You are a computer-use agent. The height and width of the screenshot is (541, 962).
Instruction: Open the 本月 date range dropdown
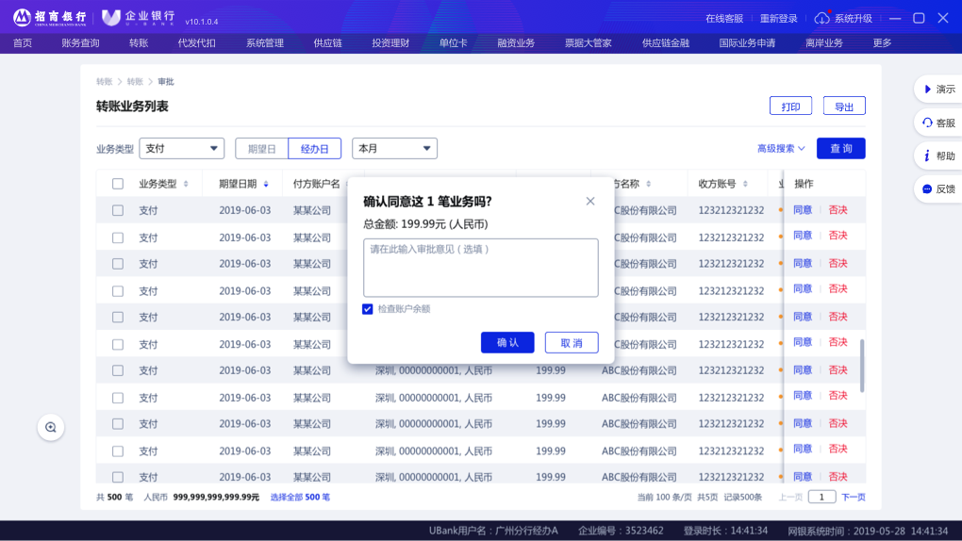(394, 148)
